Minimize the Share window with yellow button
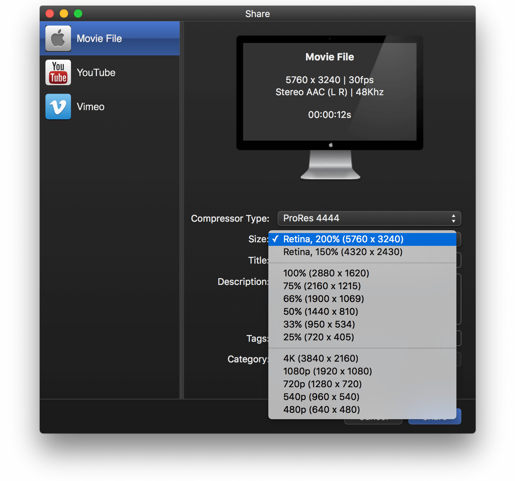The height and width of the screenshot is (481, 515). (x=64, y=13)
